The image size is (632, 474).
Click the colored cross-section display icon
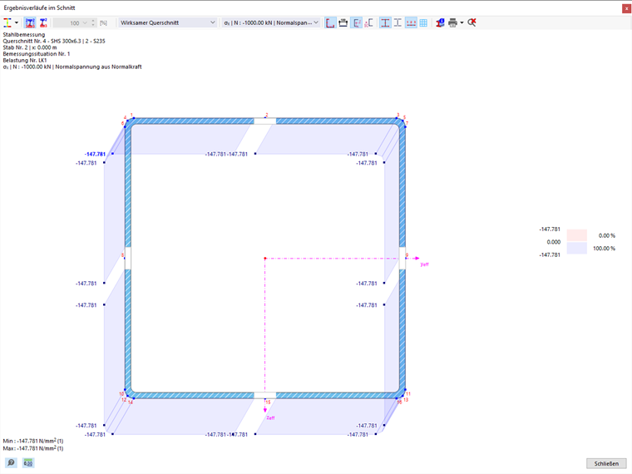7,23
